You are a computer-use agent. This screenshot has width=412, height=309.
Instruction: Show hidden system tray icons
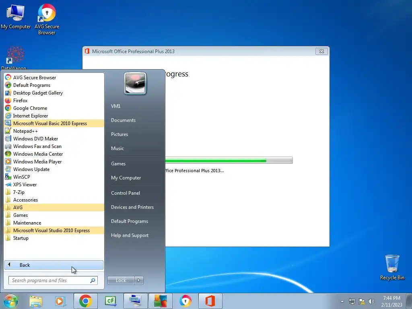tap(342, 301)
